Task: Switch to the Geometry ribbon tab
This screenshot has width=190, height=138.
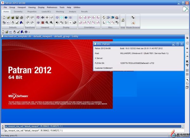Action: 18,12
